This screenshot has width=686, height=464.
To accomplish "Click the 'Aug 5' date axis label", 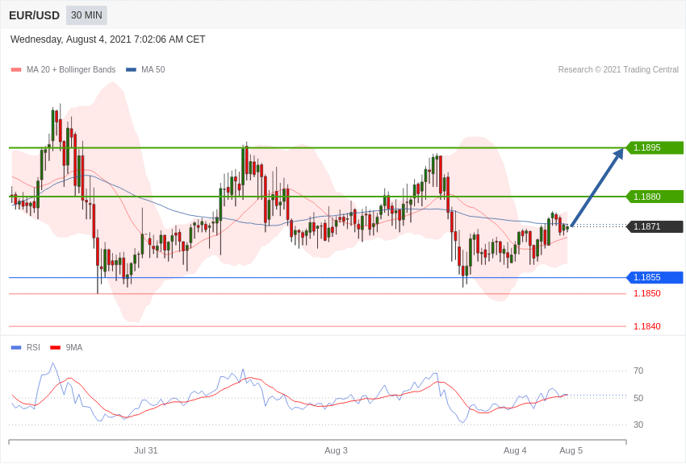I will pyautogui.click(x=571, y=450).
